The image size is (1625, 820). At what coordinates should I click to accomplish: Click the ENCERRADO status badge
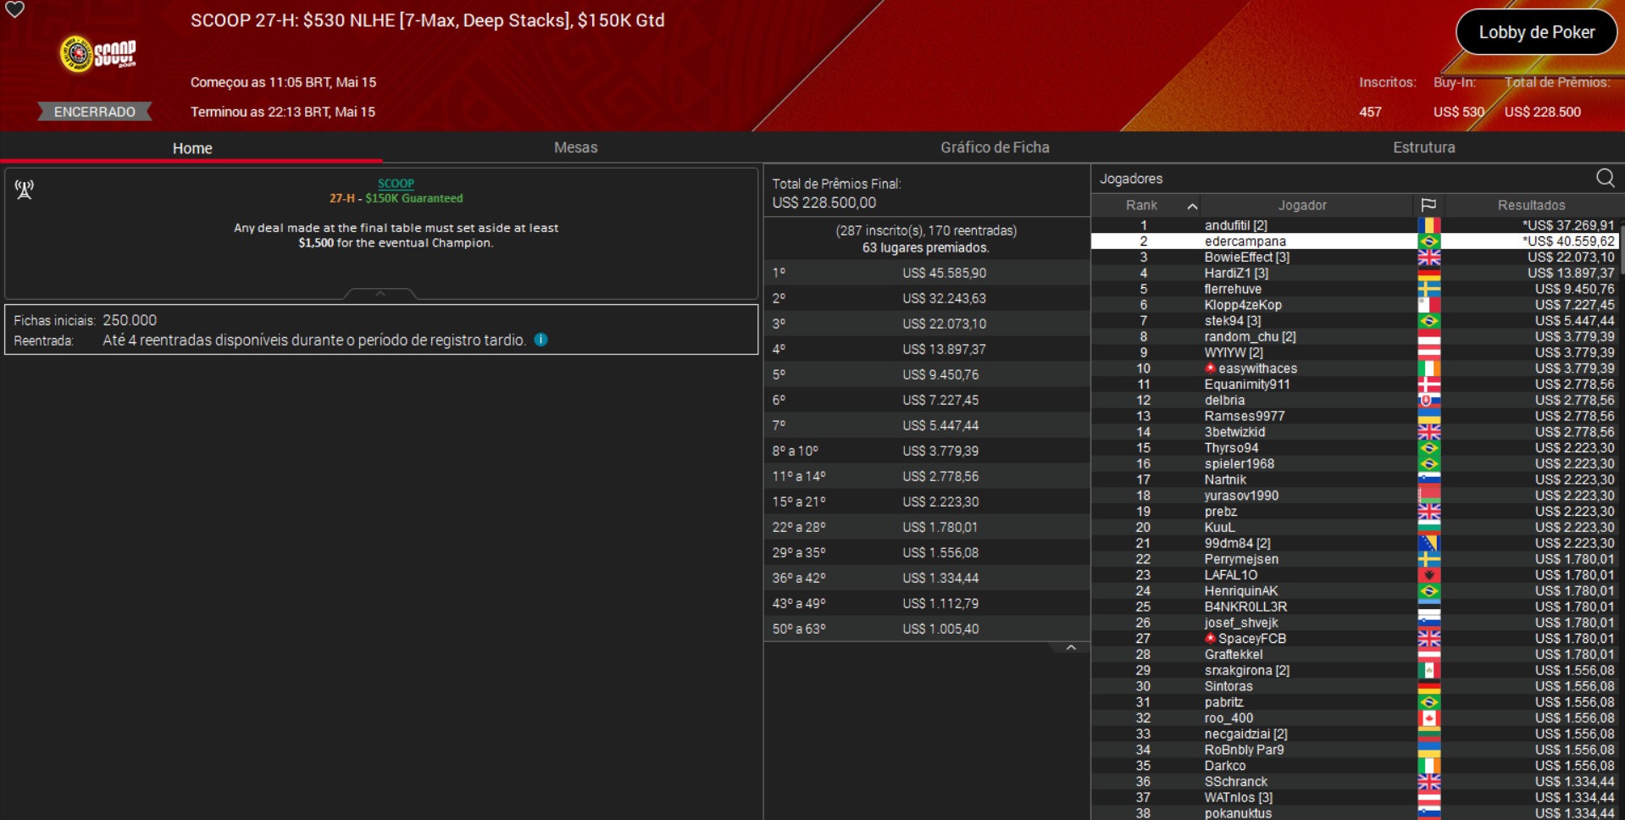tap(95, 112)
